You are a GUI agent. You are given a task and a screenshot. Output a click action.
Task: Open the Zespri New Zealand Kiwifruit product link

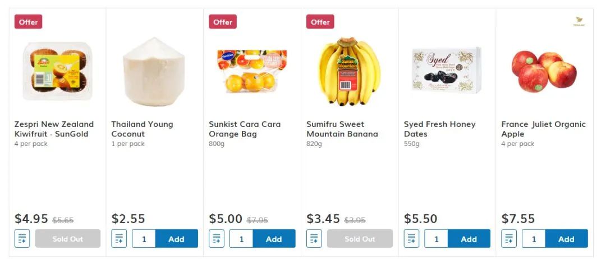pyautogui.click(x=54, y=129)
